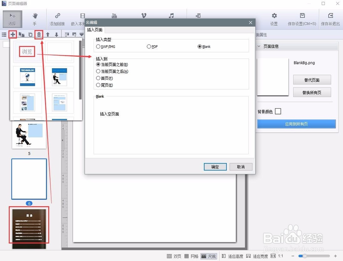The image size is (343, 261).
Task: Select Blank insert type
Action: click(204, 47)
